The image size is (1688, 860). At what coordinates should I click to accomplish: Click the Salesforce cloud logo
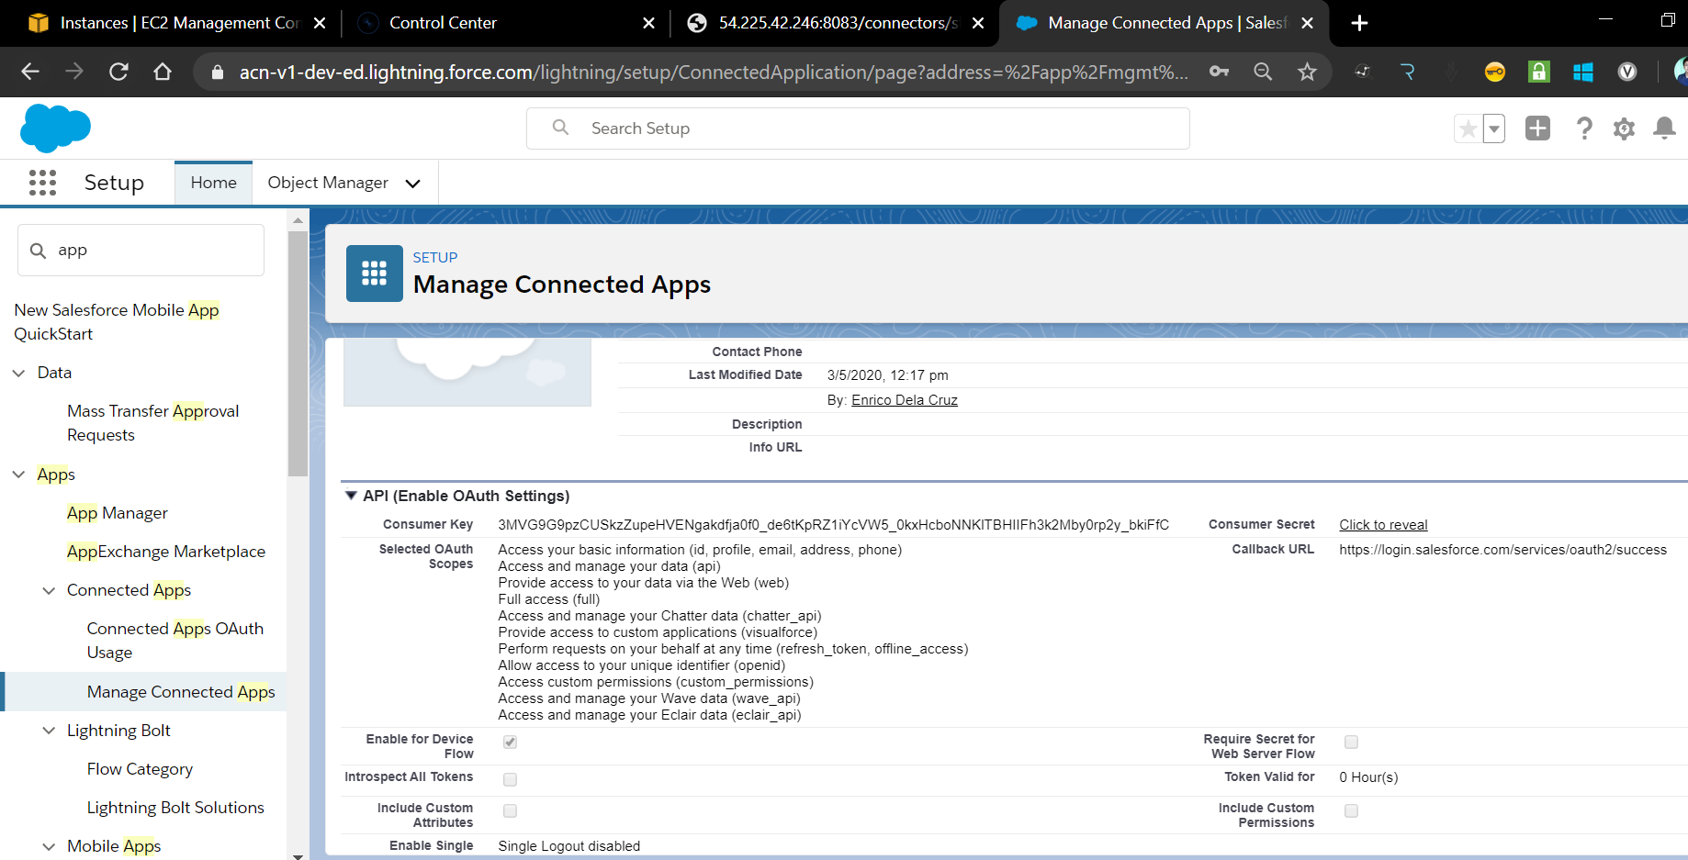[55, 128]
